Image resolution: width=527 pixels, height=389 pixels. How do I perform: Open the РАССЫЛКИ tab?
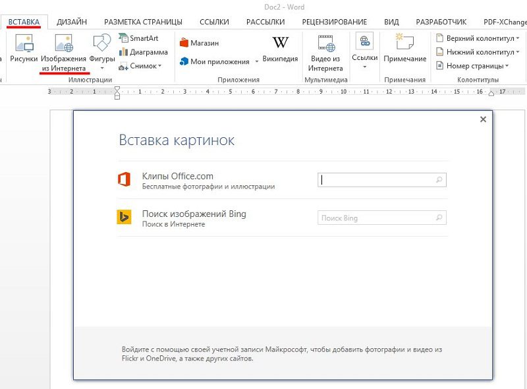pyautogui.click(x=265, y=22)
